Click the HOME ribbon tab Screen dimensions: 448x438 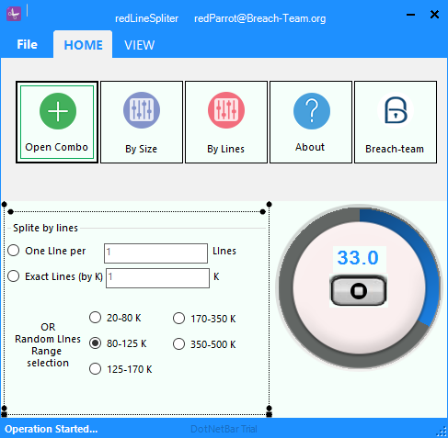click(x=83, y=45)
